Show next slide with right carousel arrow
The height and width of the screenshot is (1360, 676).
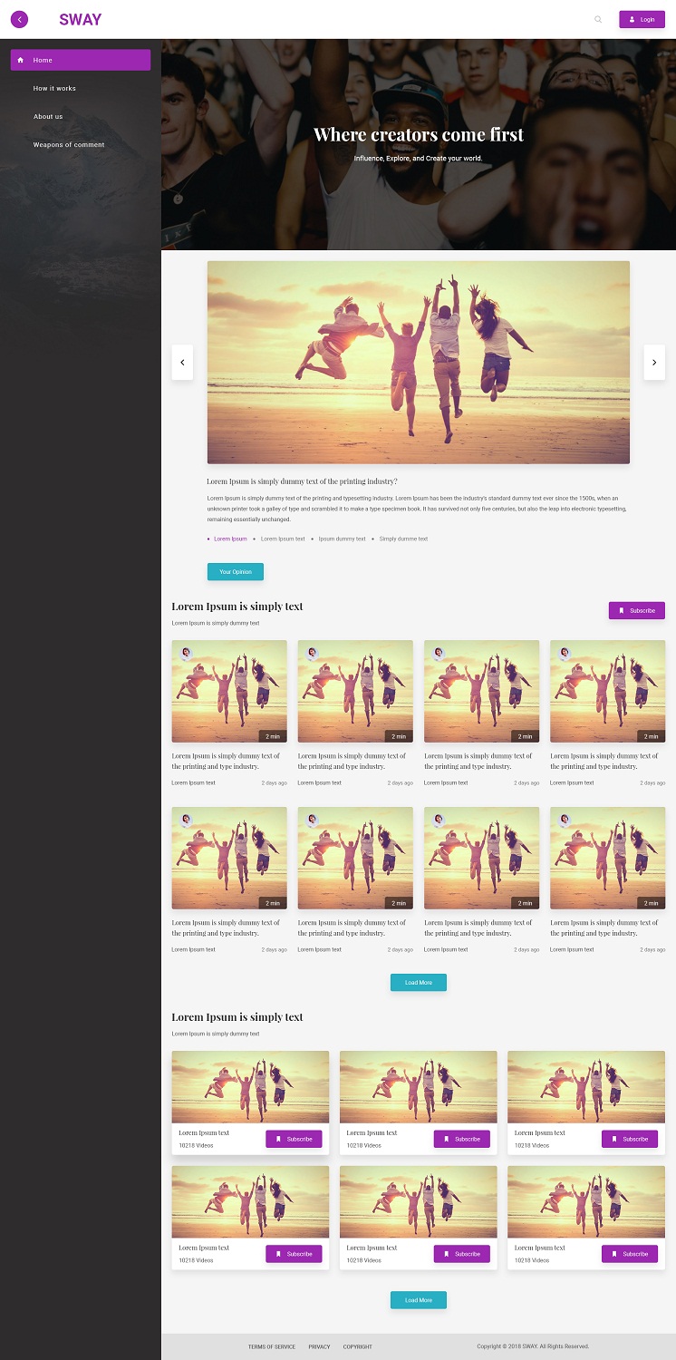click(654, 362)
